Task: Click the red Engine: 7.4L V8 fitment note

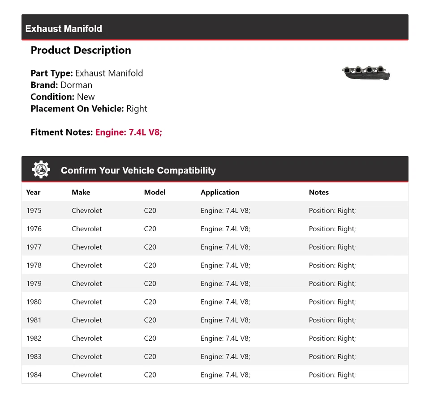Action: [x=129, y=132]
